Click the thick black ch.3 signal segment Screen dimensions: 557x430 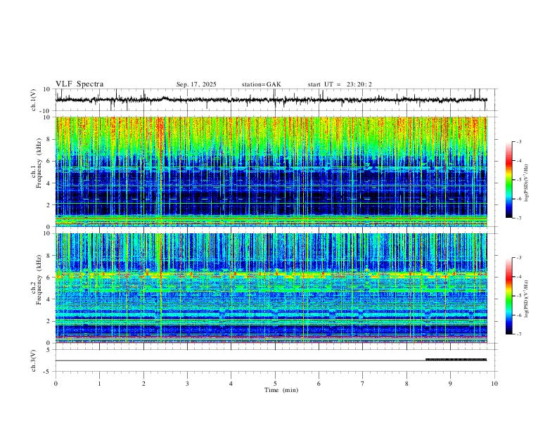point(456,360)
